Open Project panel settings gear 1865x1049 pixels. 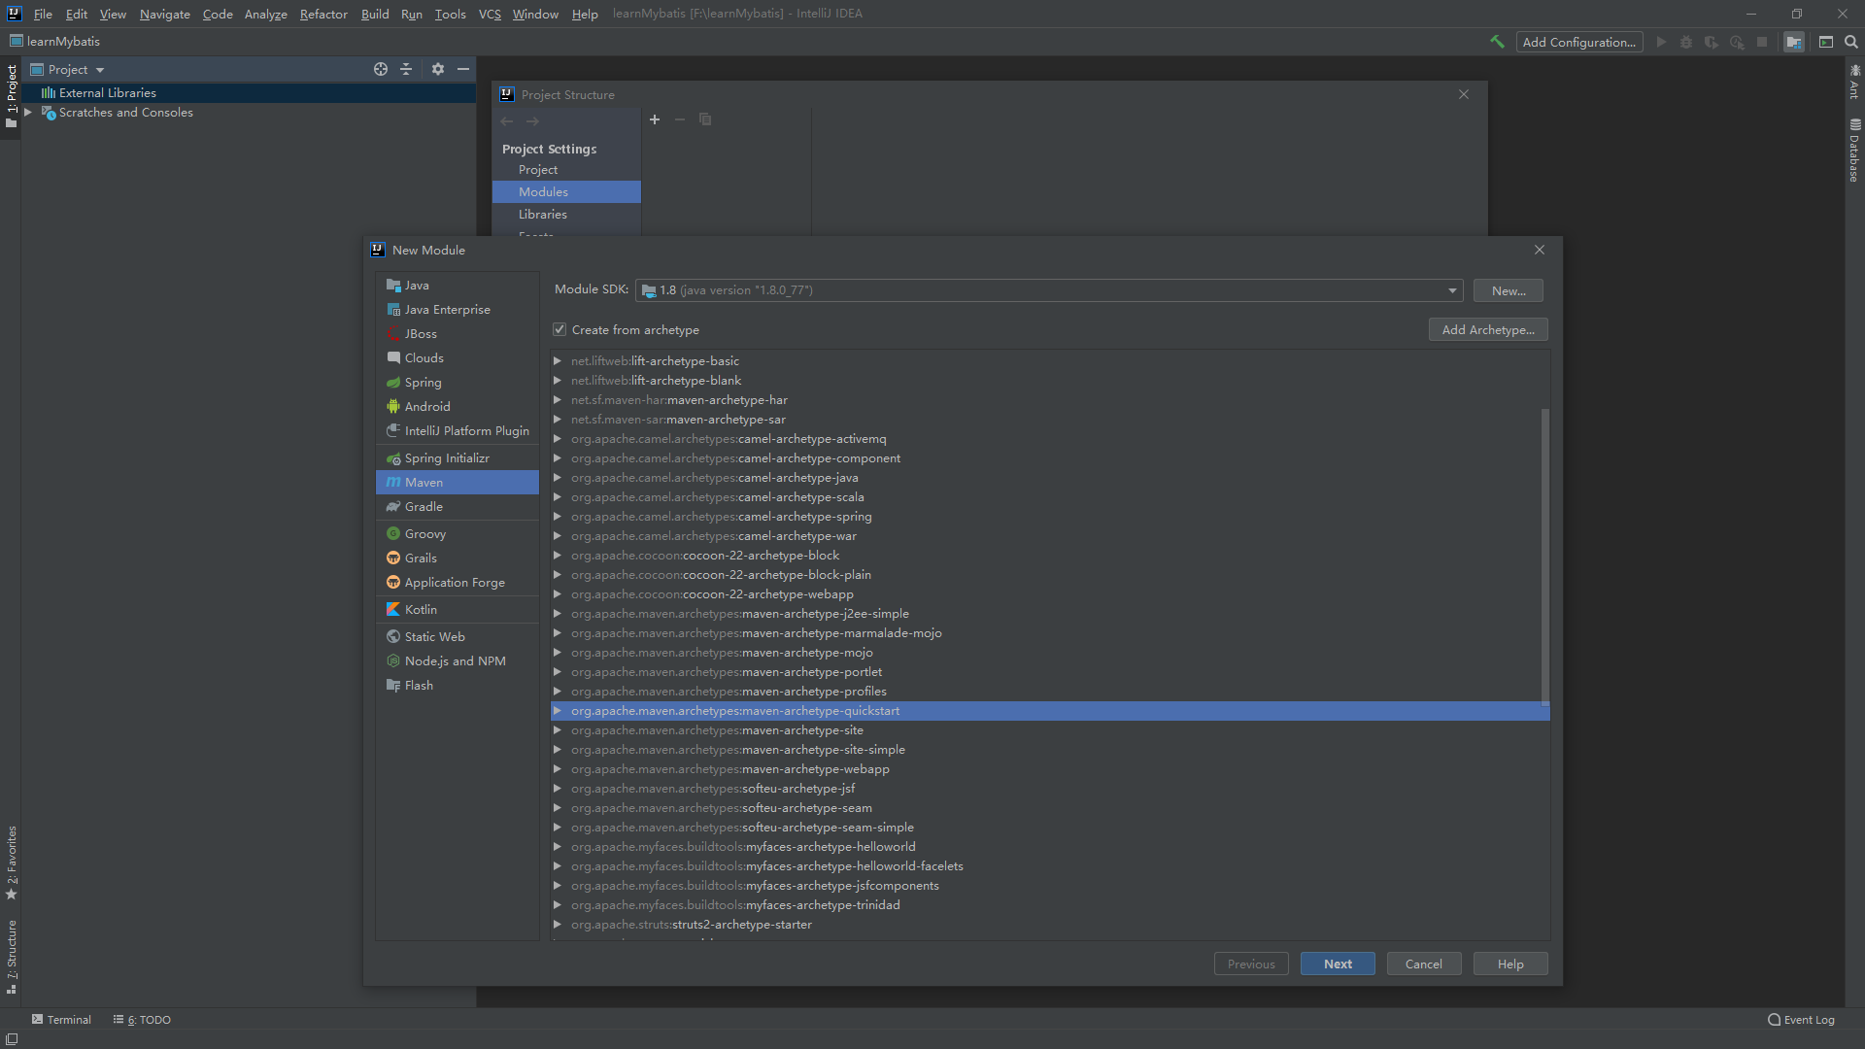(x=438, y=69)
